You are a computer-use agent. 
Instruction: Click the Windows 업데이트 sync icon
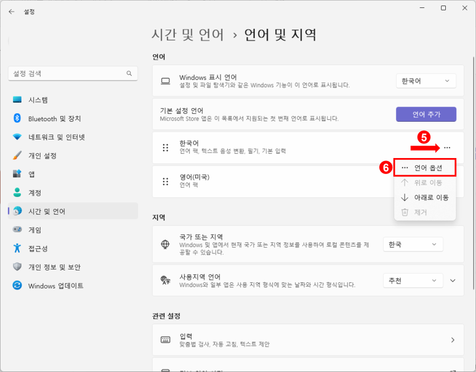coord(17,285)
